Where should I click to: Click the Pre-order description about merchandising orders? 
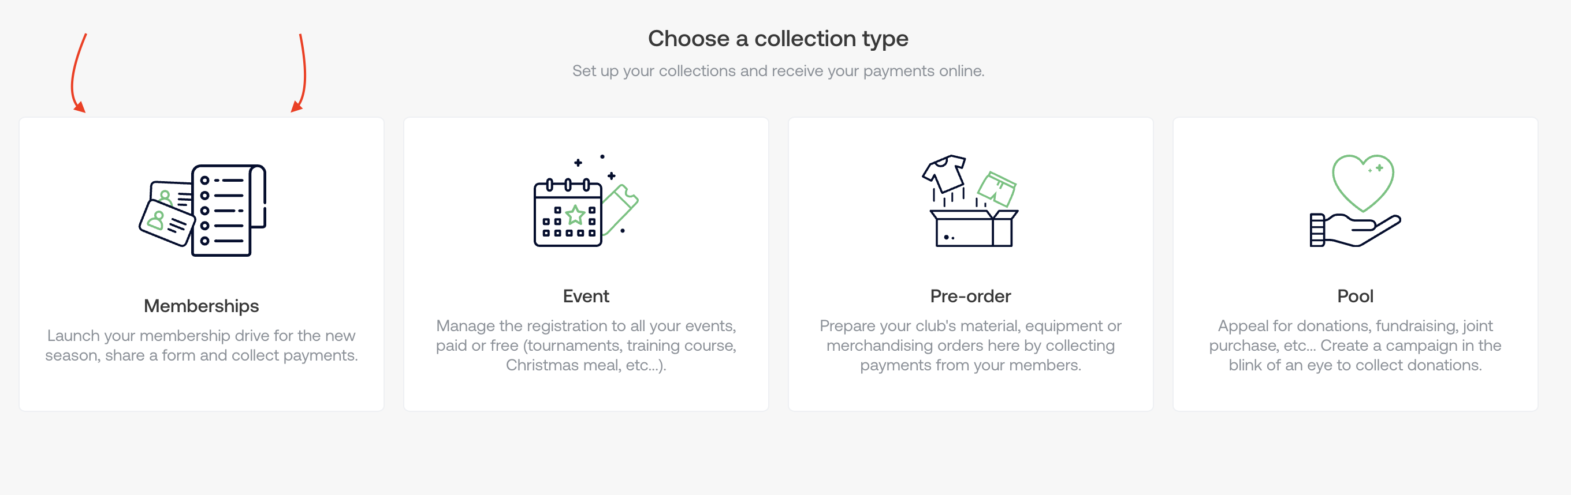970,345
